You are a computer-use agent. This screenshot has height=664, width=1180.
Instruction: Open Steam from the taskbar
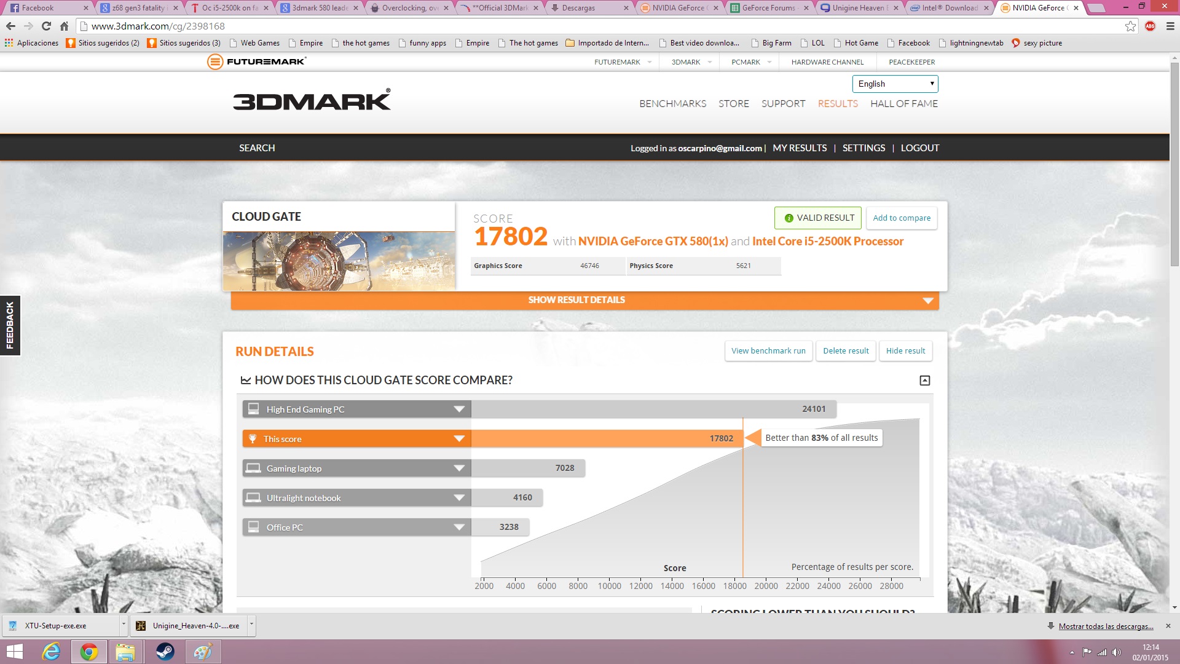tap(164, 652)
